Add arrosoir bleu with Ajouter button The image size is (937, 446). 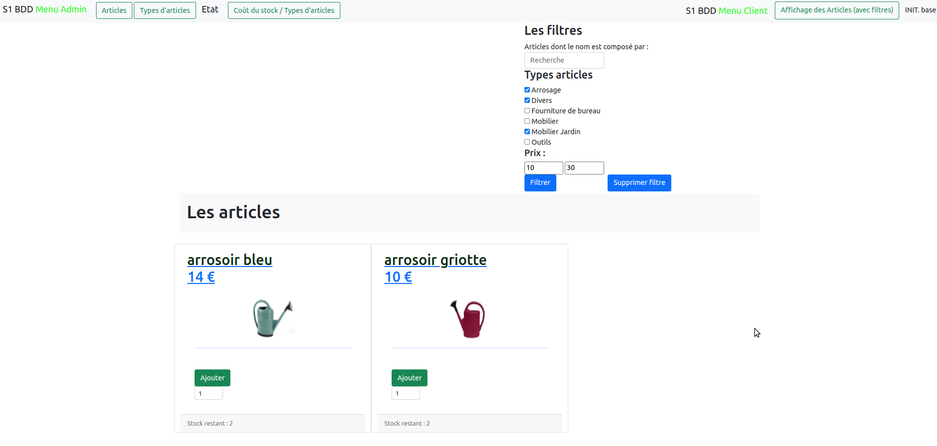click(212, 378)
